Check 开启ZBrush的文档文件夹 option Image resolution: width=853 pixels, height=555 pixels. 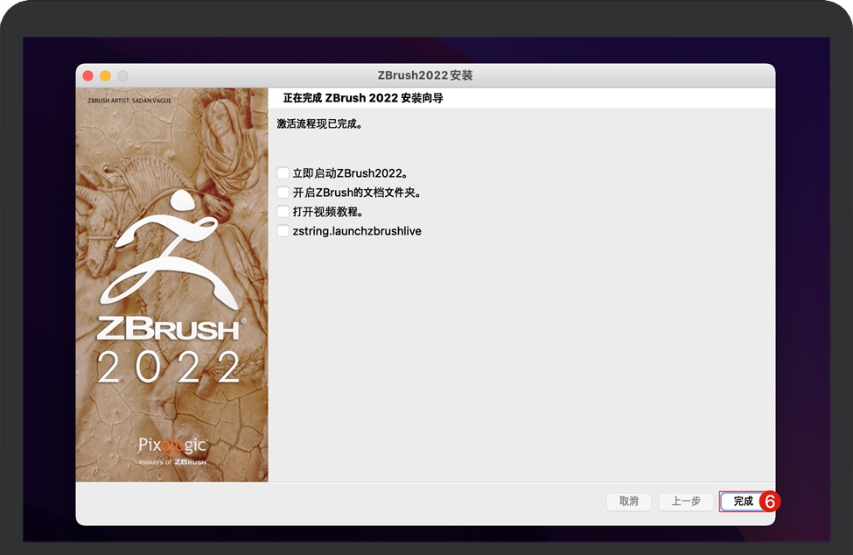283,192
